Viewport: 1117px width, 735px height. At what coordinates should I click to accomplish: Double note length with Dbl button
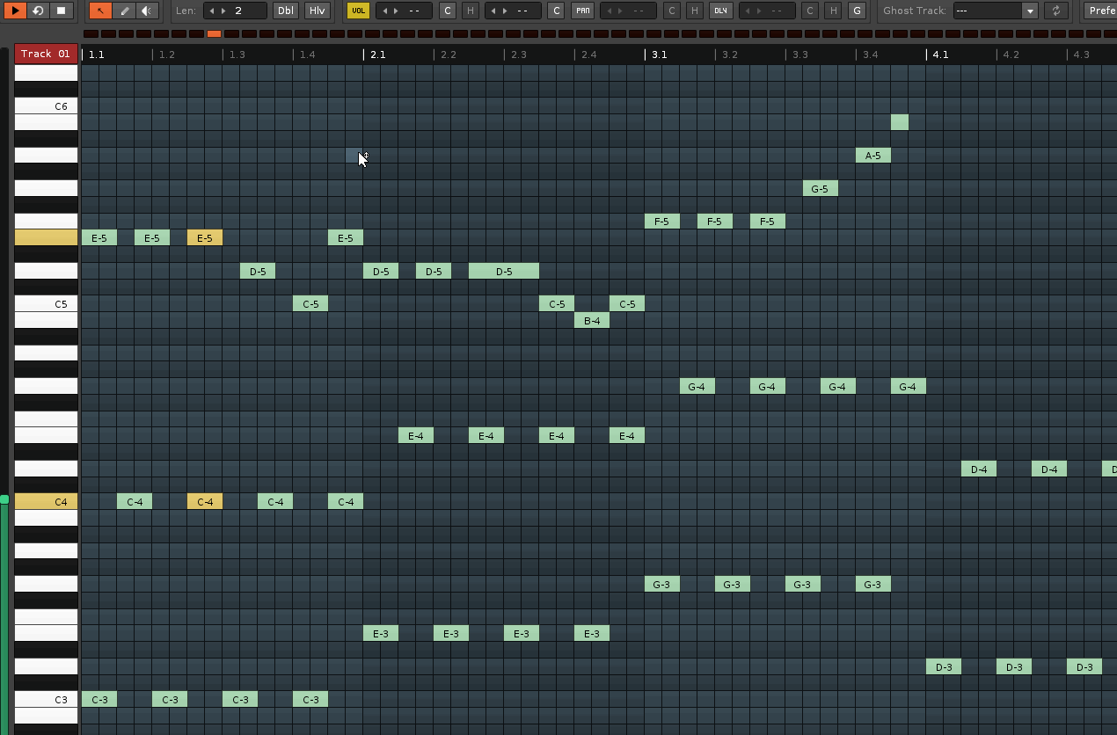[285, 11]
